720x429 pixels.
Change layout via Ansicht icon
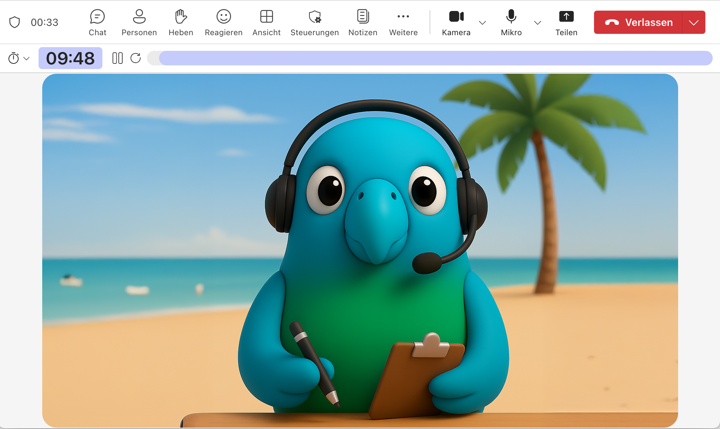pyautogui.click(x=266, y=22)
